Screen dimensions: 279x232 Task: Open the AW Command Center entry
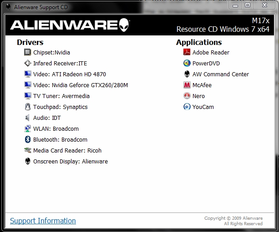pos(221,74)
